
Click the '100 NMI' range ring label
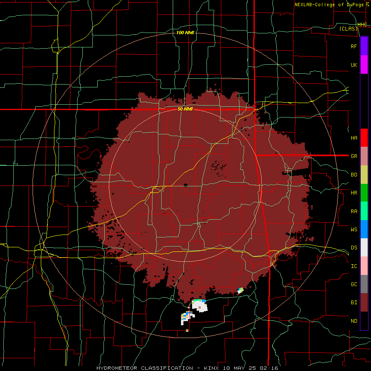pyautogui.click(x=185, y=33)
